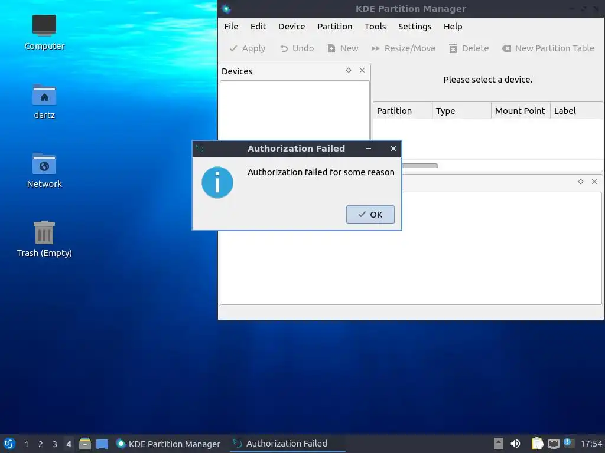605x453 pixels.
Task: Float the lower panel via diamond icon
Action: 581,182
